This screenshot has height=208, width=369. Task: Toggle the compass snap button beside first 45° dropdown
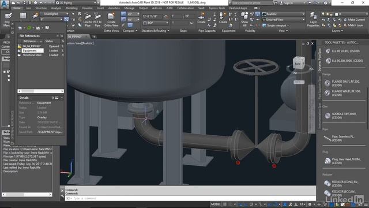[x=123, y=14]
